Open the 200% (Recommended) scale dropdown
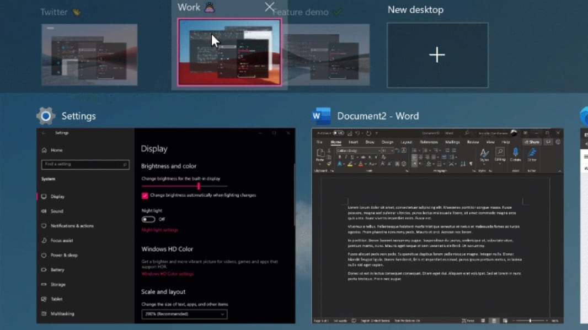 (x=184, y=314)
